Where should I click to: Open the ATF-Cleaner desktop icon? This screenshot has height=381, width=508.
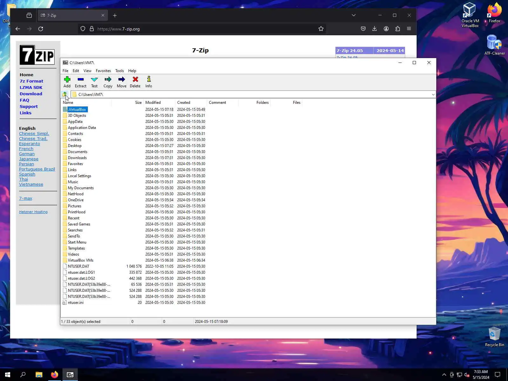point(494,45)
